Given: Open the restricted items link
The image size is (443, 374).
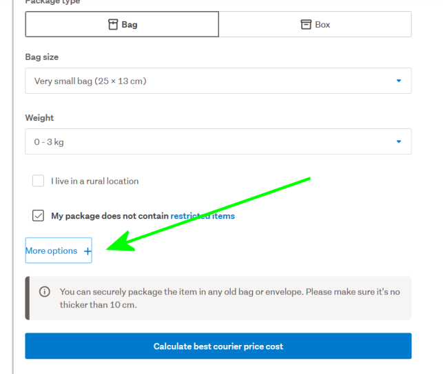Looking at the screenshot, I should coord(203,216).
